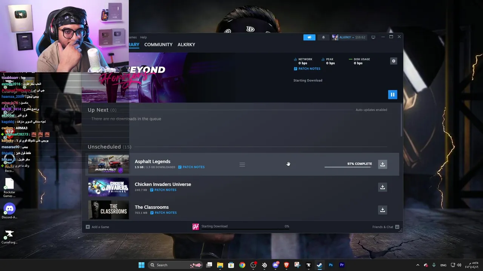Open The Classrooms patch notes

(x=163, y=213)
